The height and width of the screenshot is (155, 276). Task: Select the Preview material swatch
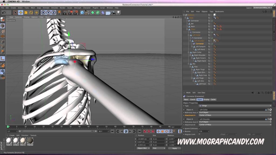coord(30,141)
